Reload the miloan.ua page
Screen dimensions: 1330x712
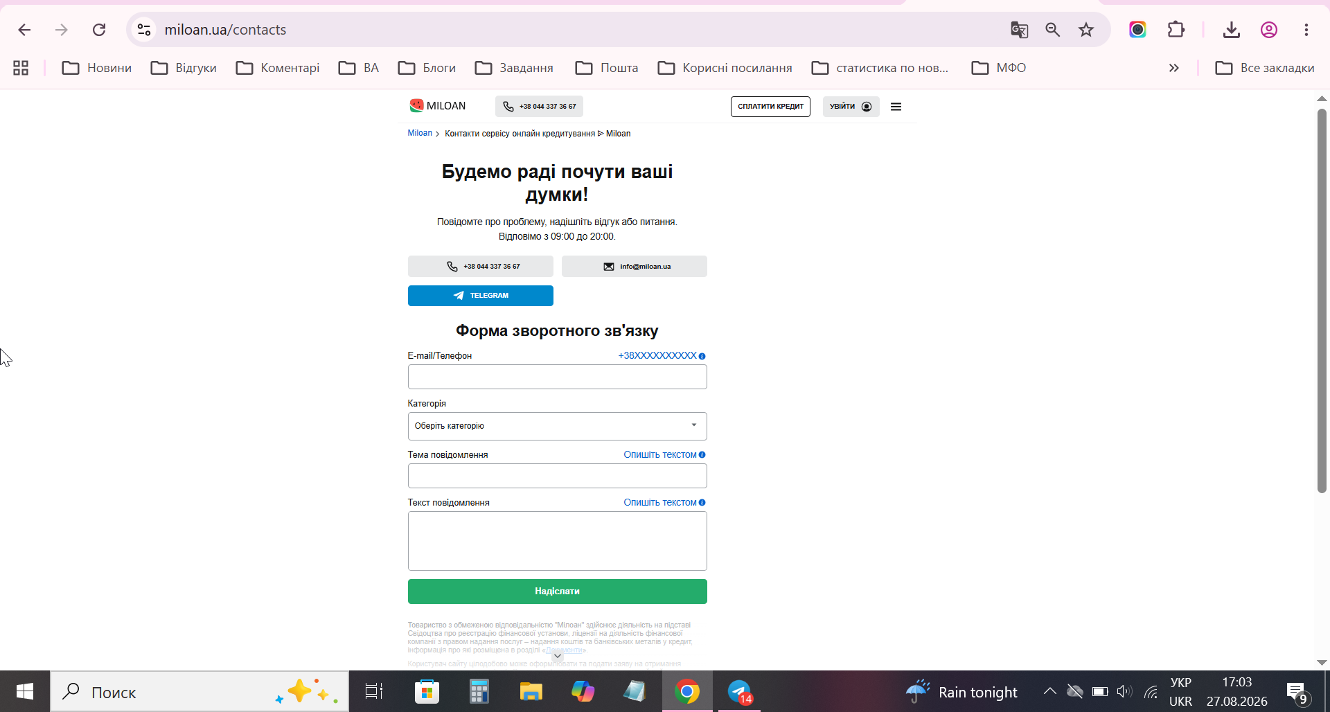pos(99,30)
